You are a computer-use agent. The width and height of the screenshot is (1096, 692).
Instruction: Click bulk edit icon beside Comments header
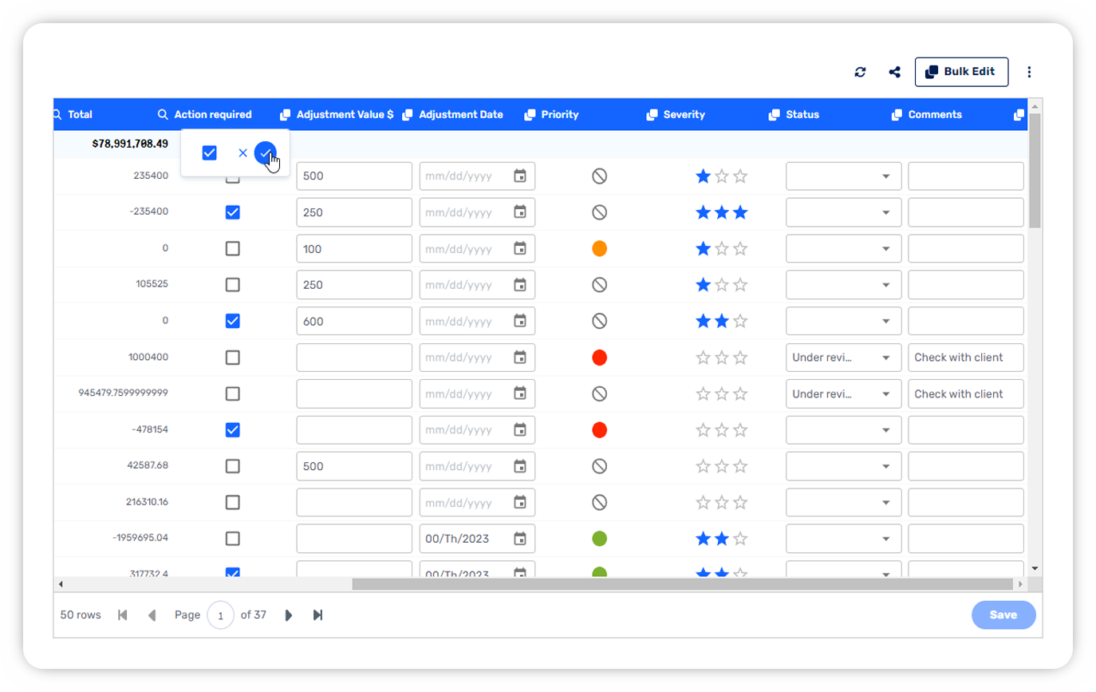pos(897,115)
